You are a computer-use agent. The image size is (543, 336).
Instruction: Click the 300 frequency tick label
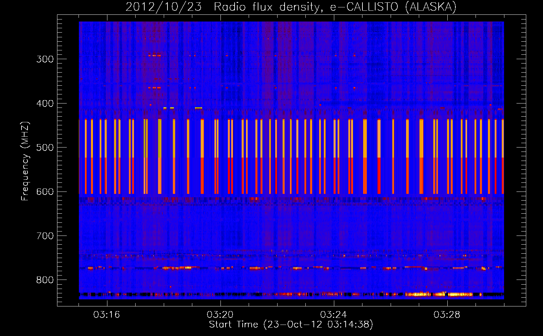tap(45, 59)
